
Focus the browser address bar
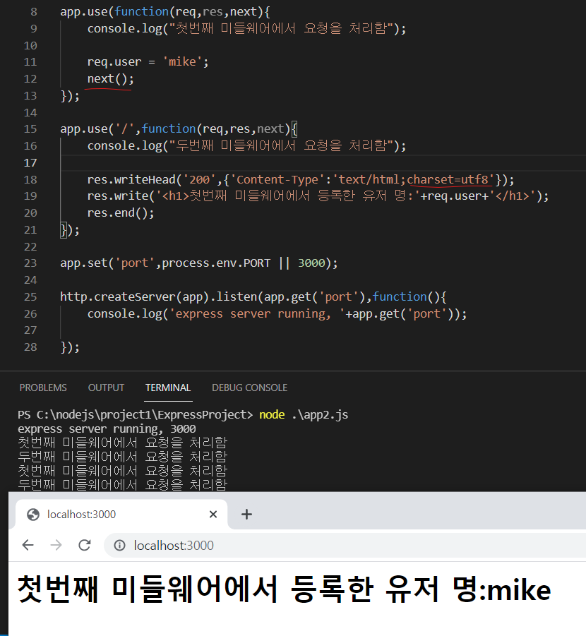(x=345, y=546)
